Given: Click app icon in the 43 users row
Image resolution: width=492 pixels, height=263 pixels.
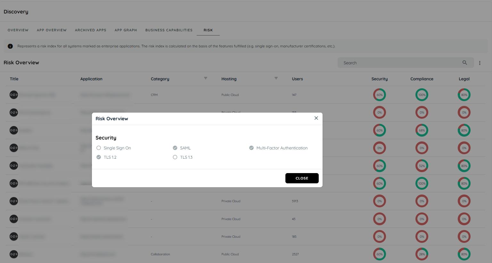Looking at the screenshot, I should point(14,219).
